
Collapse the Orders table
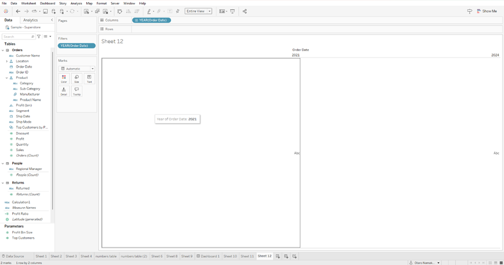coord(3,50)
